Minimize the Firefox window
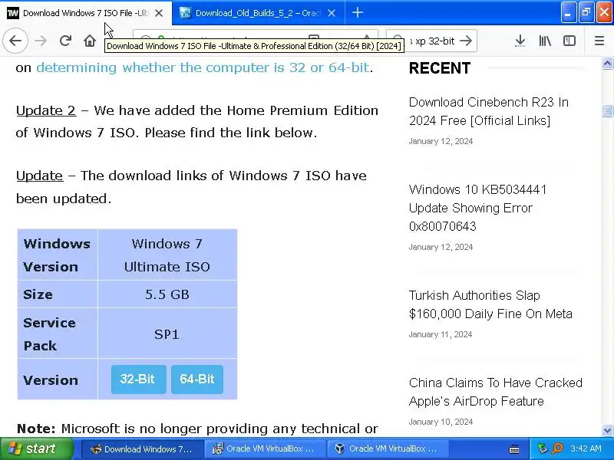614x460 pixels. pos(568,13)
